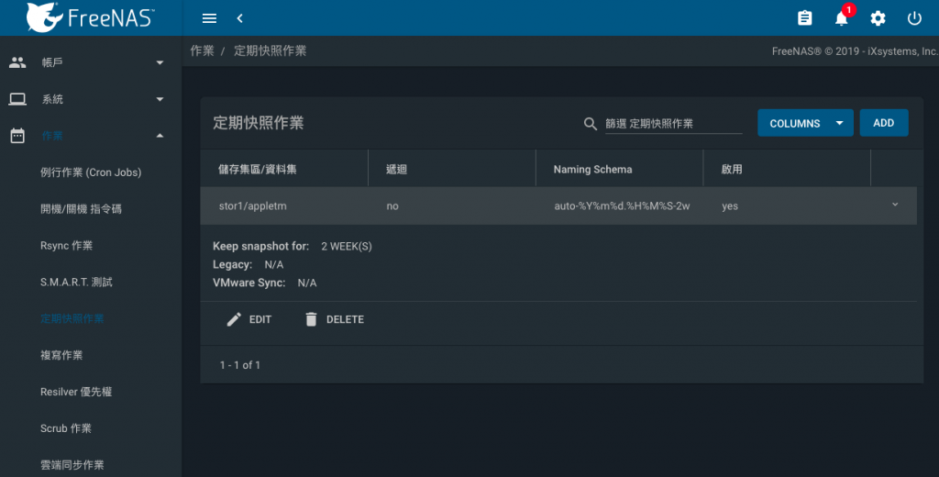Screen dimensions: 939x477
Task: Collapse sidebar with the left chevron icon
Action: 239,18
